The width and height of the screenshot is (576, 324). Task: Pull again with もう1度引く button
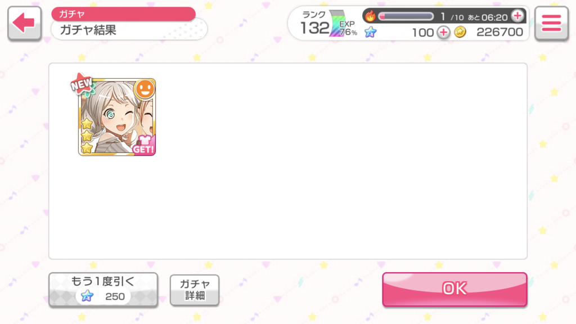point(103,289)
